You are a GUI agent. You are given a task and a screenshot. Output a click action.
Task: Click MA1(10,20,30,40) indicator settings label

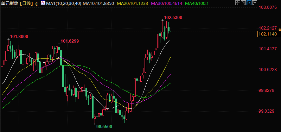tap(63, 3)
